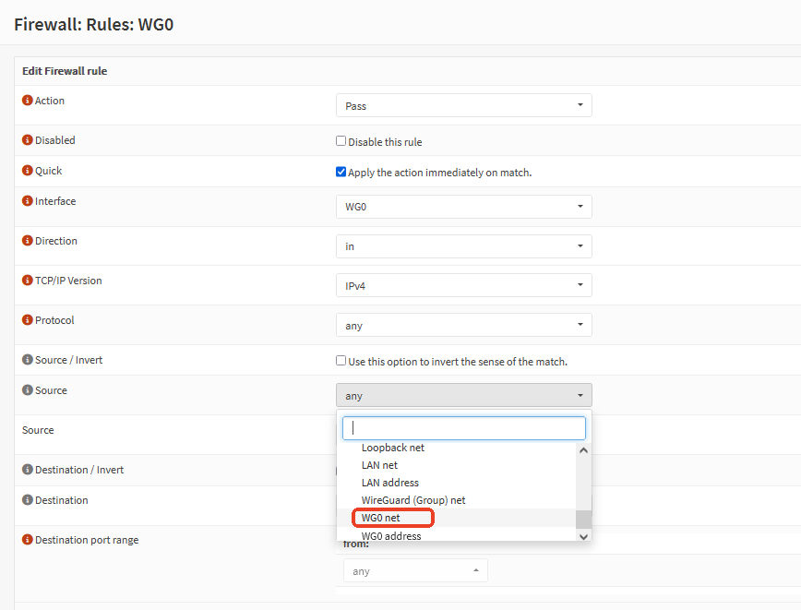The width and height of the screenshot is (801, 610).
Task: Show help for Destination port range icon
Action: pos(28,540)
